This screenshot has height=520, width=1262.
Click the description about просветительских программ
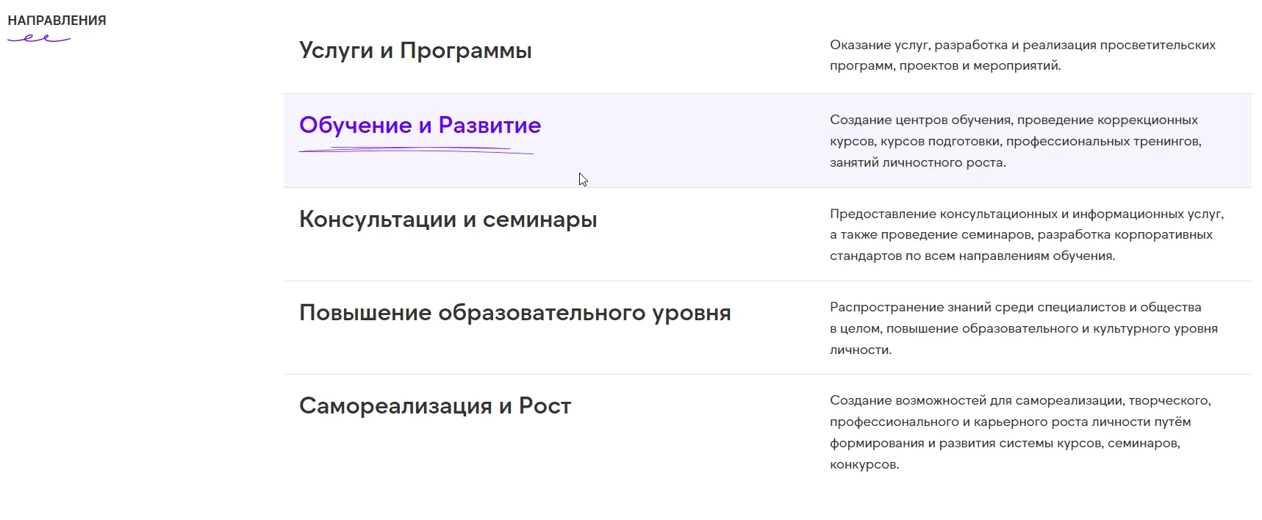coord(1022,54)
